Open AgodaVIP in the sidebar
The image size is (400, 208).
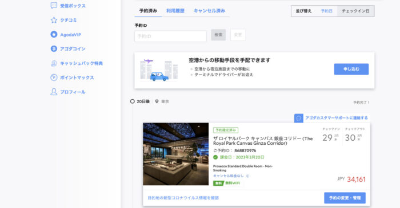pyautogui.click(x=70, y=35)
